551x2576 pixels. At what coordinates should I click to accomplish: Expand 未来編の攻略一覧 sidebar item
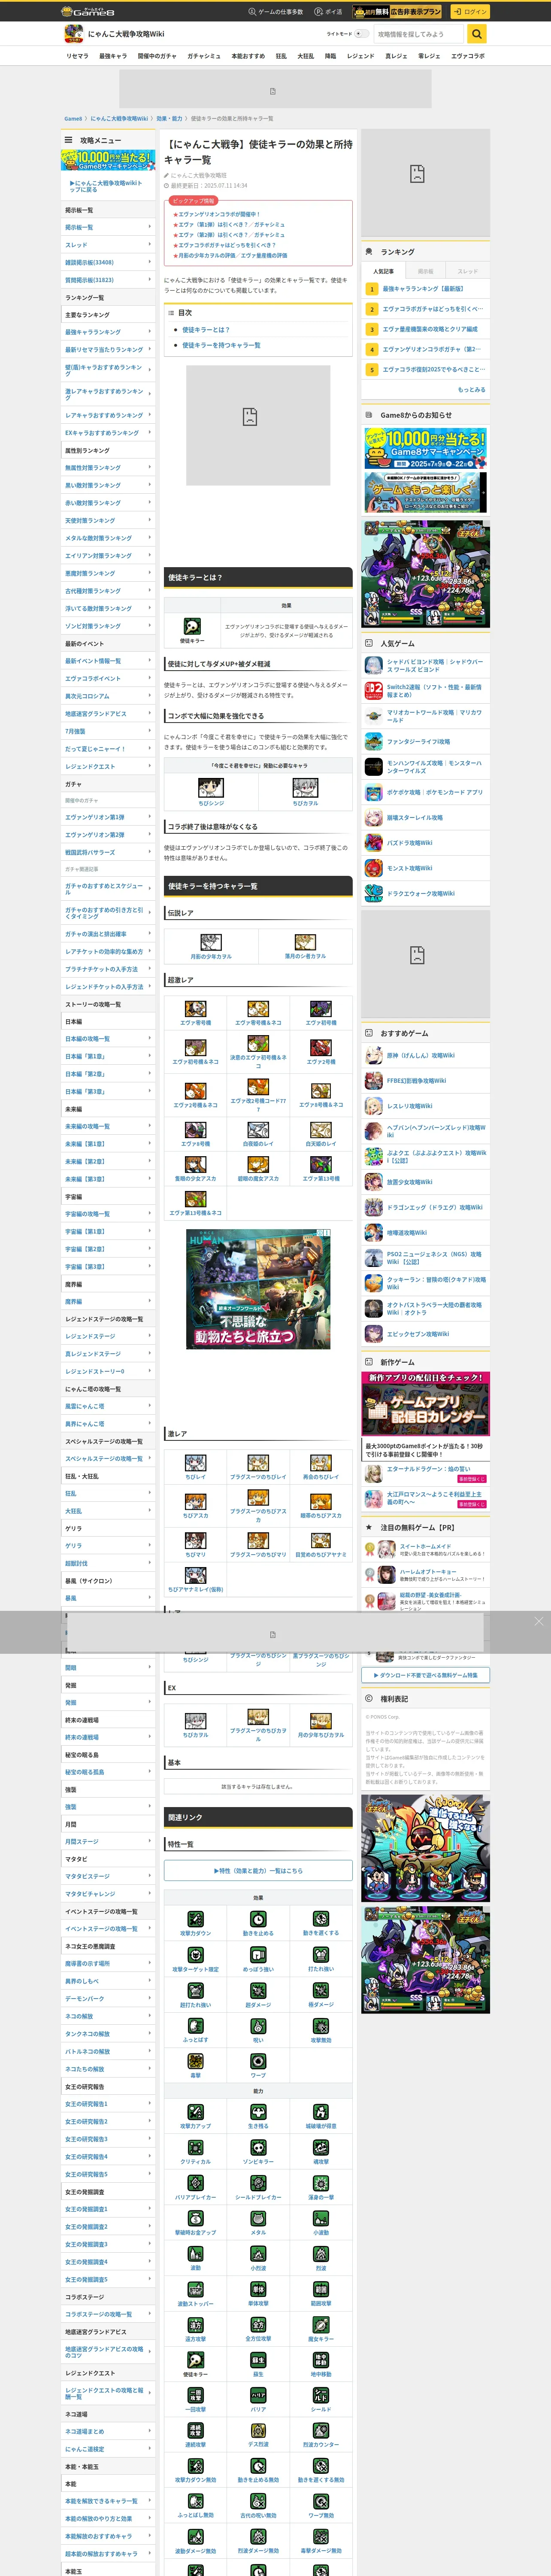108,1126
